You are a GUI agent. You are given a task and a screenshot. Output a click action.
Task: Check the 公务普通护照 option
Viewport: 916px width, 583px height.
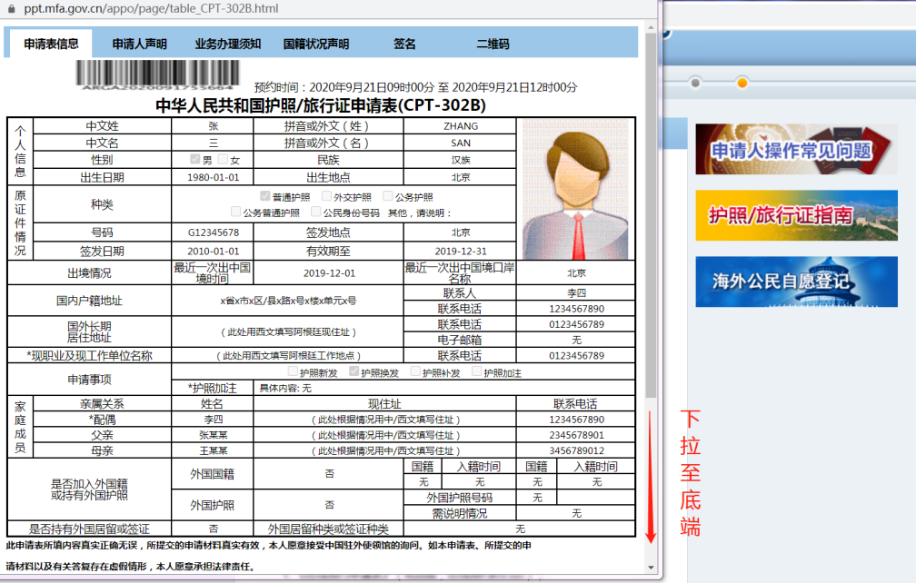point(236,212)
